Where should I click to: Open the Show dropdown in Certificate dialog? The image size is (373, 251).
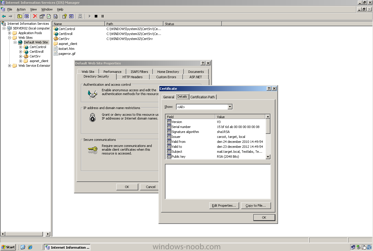coord(230,107)
